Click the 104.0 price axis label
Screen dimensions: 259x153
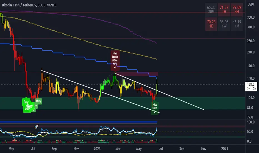click(x=251, y=98)
